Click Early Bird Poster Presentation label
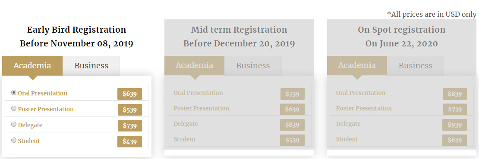 [x=46, y=109]
